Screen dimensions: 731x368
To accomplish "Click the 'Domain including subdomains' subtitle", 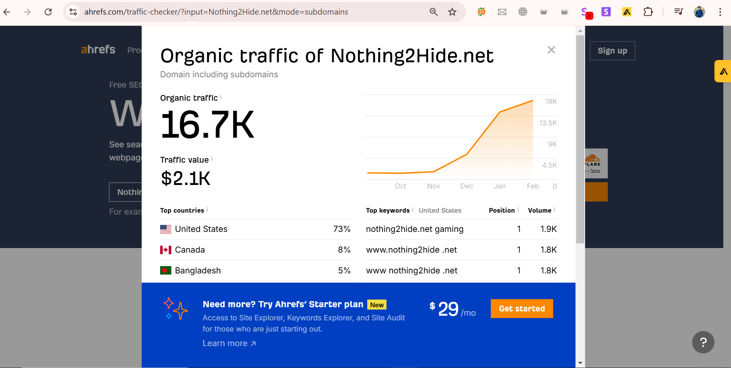I will click(x=219, y=75).
